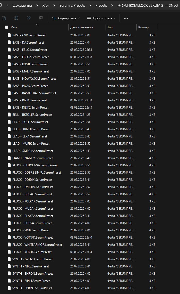Click file icon of BASS - CVV.SerumPreset
The height and width of the screenshot is (294, 180).
point(9,35)
